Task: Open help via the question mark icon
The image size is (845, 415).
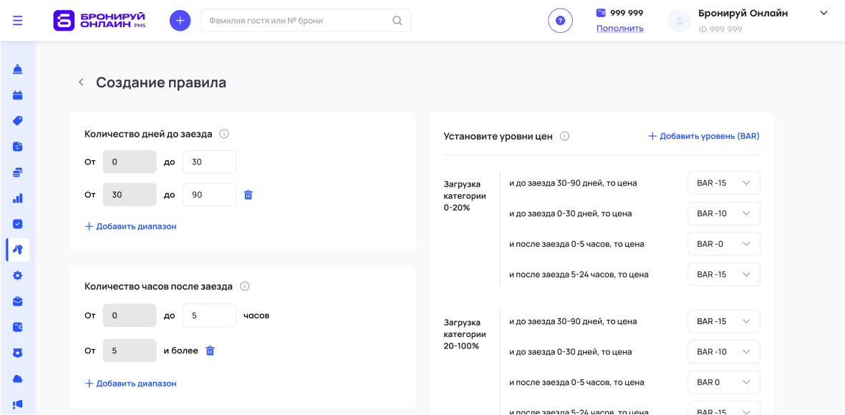Action: tap(560, 21)
